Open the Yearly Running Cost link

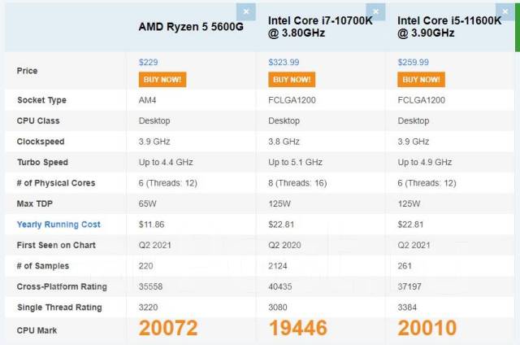[58, 225]
